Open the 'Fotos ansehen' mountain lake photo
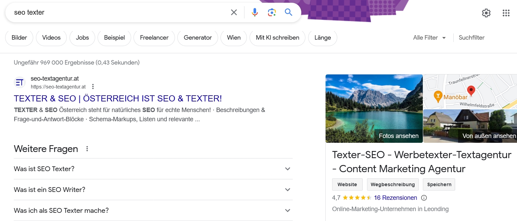This screenshot has height=221, width=517. [374, 109]
